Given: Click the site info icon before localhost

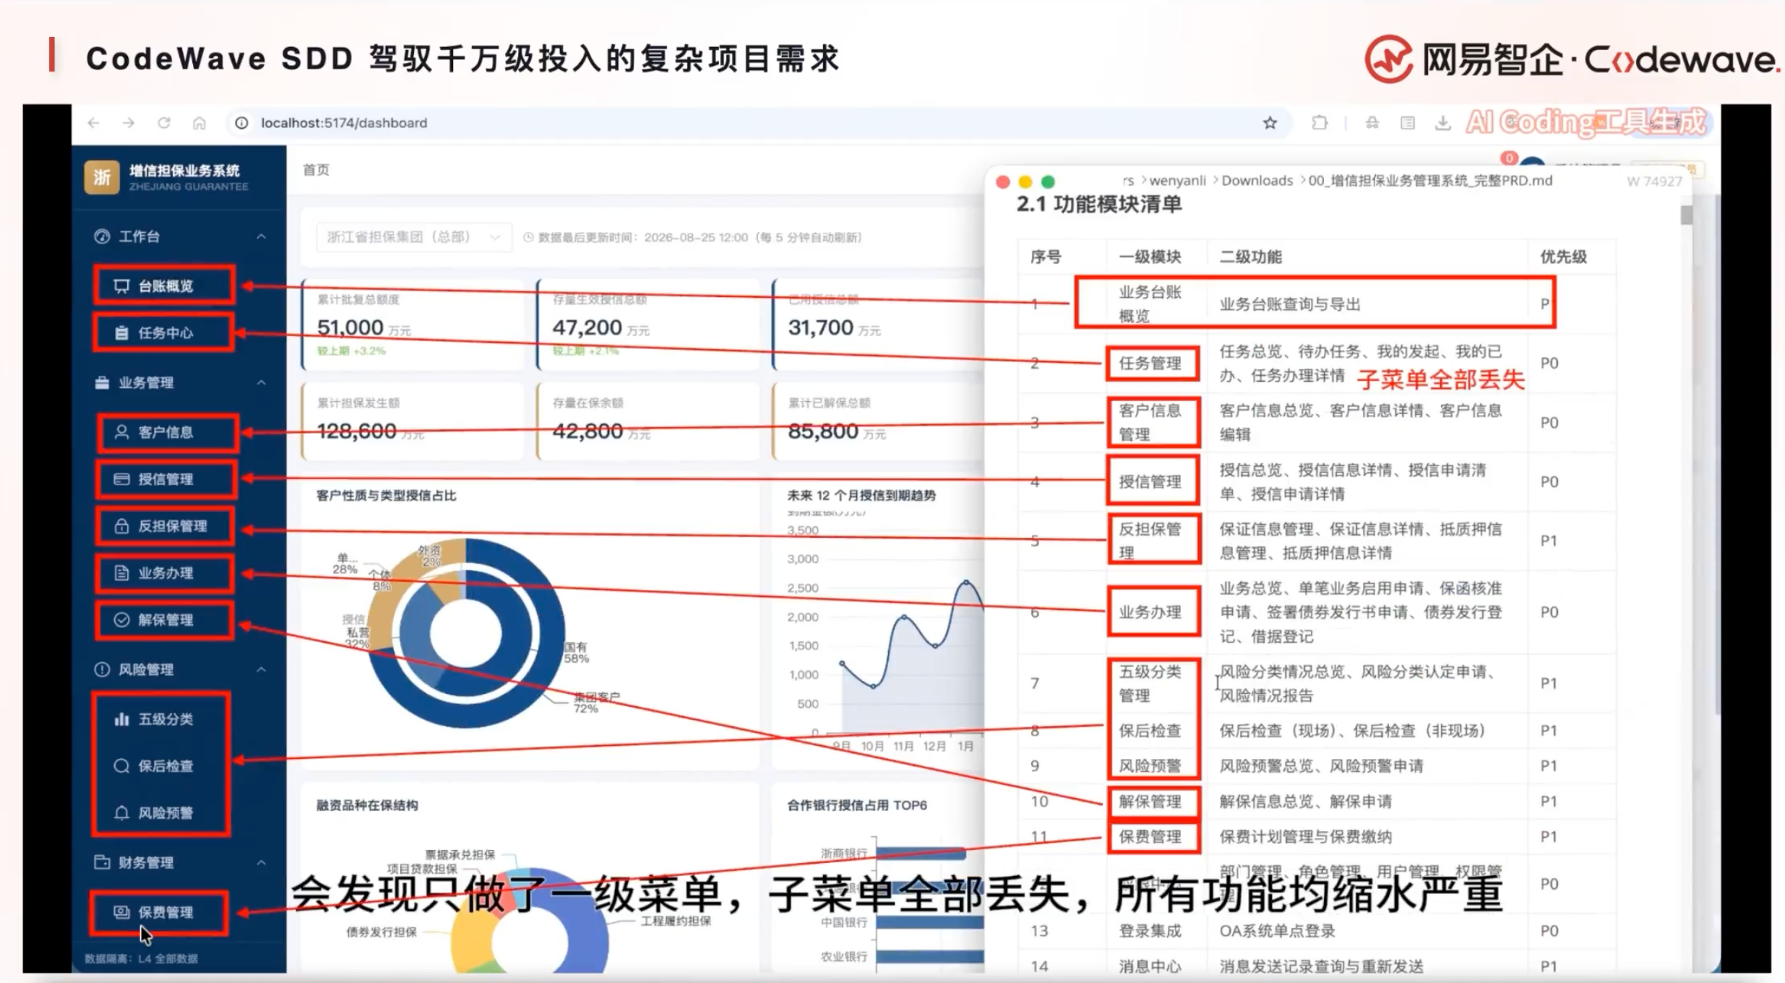Looking at the screenshot, I should (242, 123).
